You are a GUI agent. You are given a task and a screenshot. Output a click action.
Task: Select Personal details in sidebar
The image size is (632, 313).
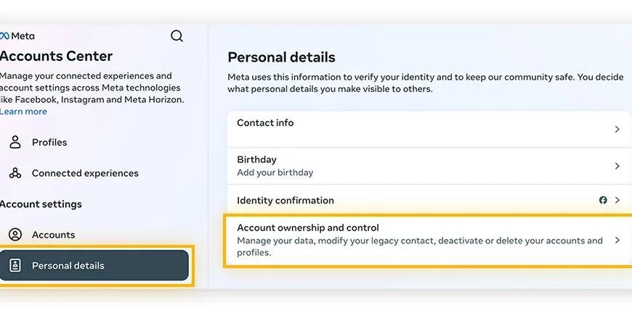[x=94, y=265]
